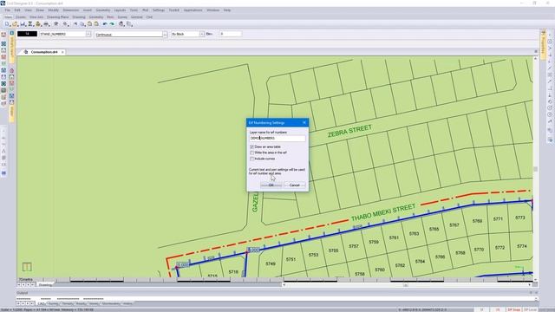Open the Modify menu

click(x=54, y=10)
